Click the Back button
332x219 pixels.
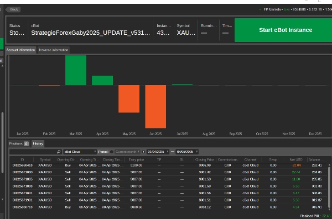[x=13, y=9]
